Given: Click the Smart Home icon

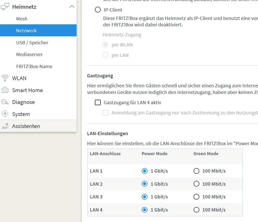Looking at the screenshot, I should click(5, 90).
